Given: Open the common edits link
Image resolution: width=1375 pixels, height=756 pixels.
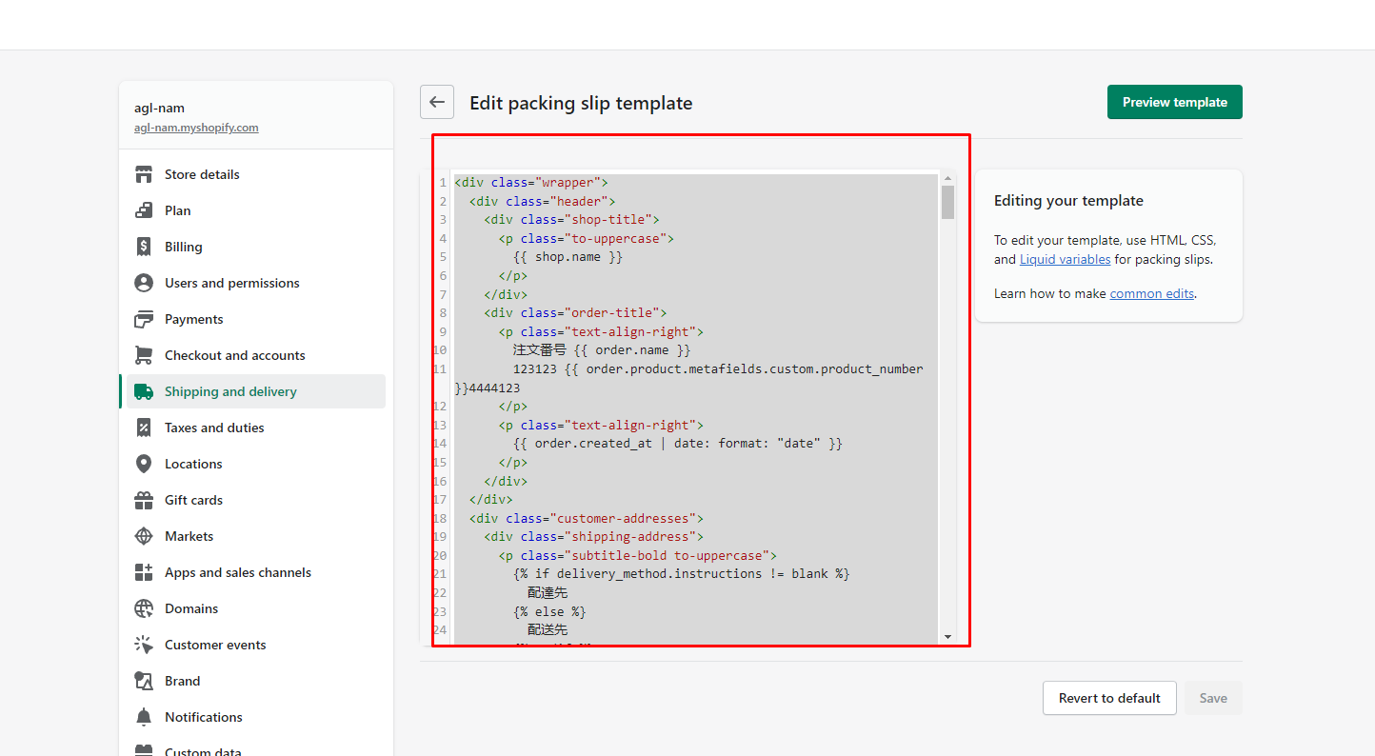Looking at the screenshot, I should coord(1151,293).
